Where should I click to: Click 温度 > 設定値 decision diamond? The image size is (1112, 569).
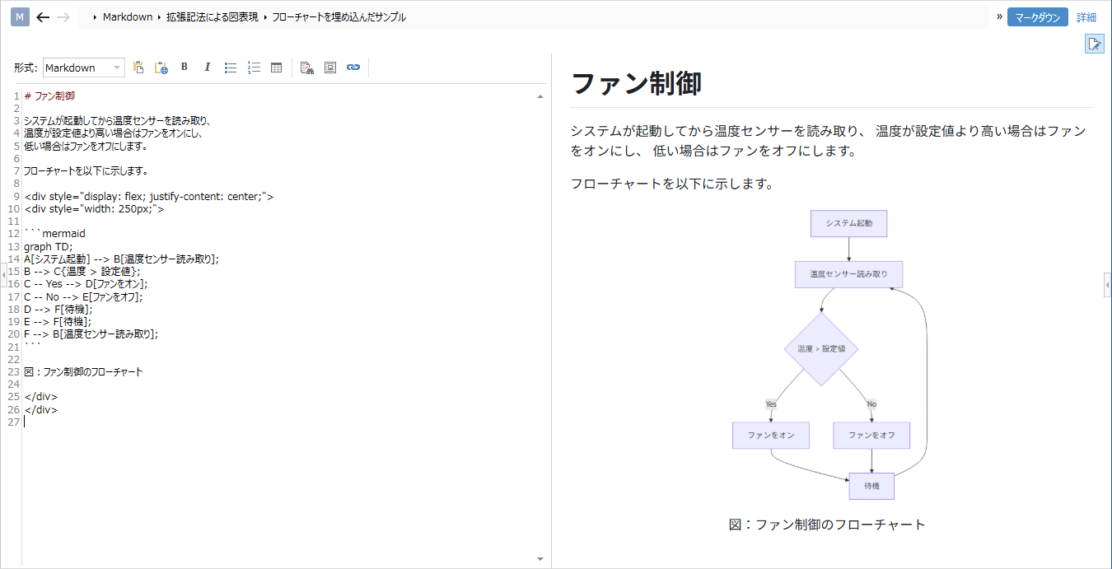tap(821, 348)
